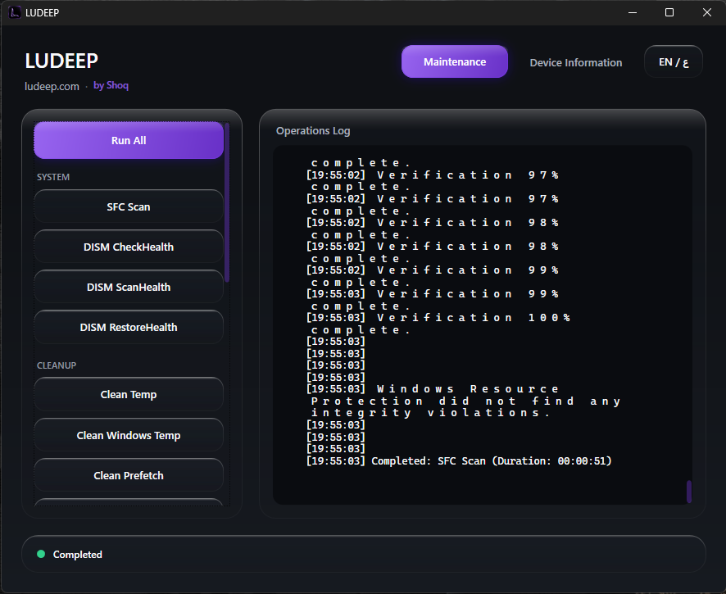Run DISM CheckHealth
The height and width of the screenshot is (594, 726).
click(x=129, y=247)
